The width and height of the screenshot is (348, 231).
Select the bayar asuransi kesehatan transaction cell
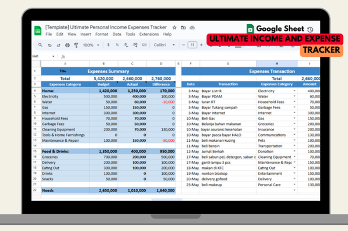click(x=228, y=129)
